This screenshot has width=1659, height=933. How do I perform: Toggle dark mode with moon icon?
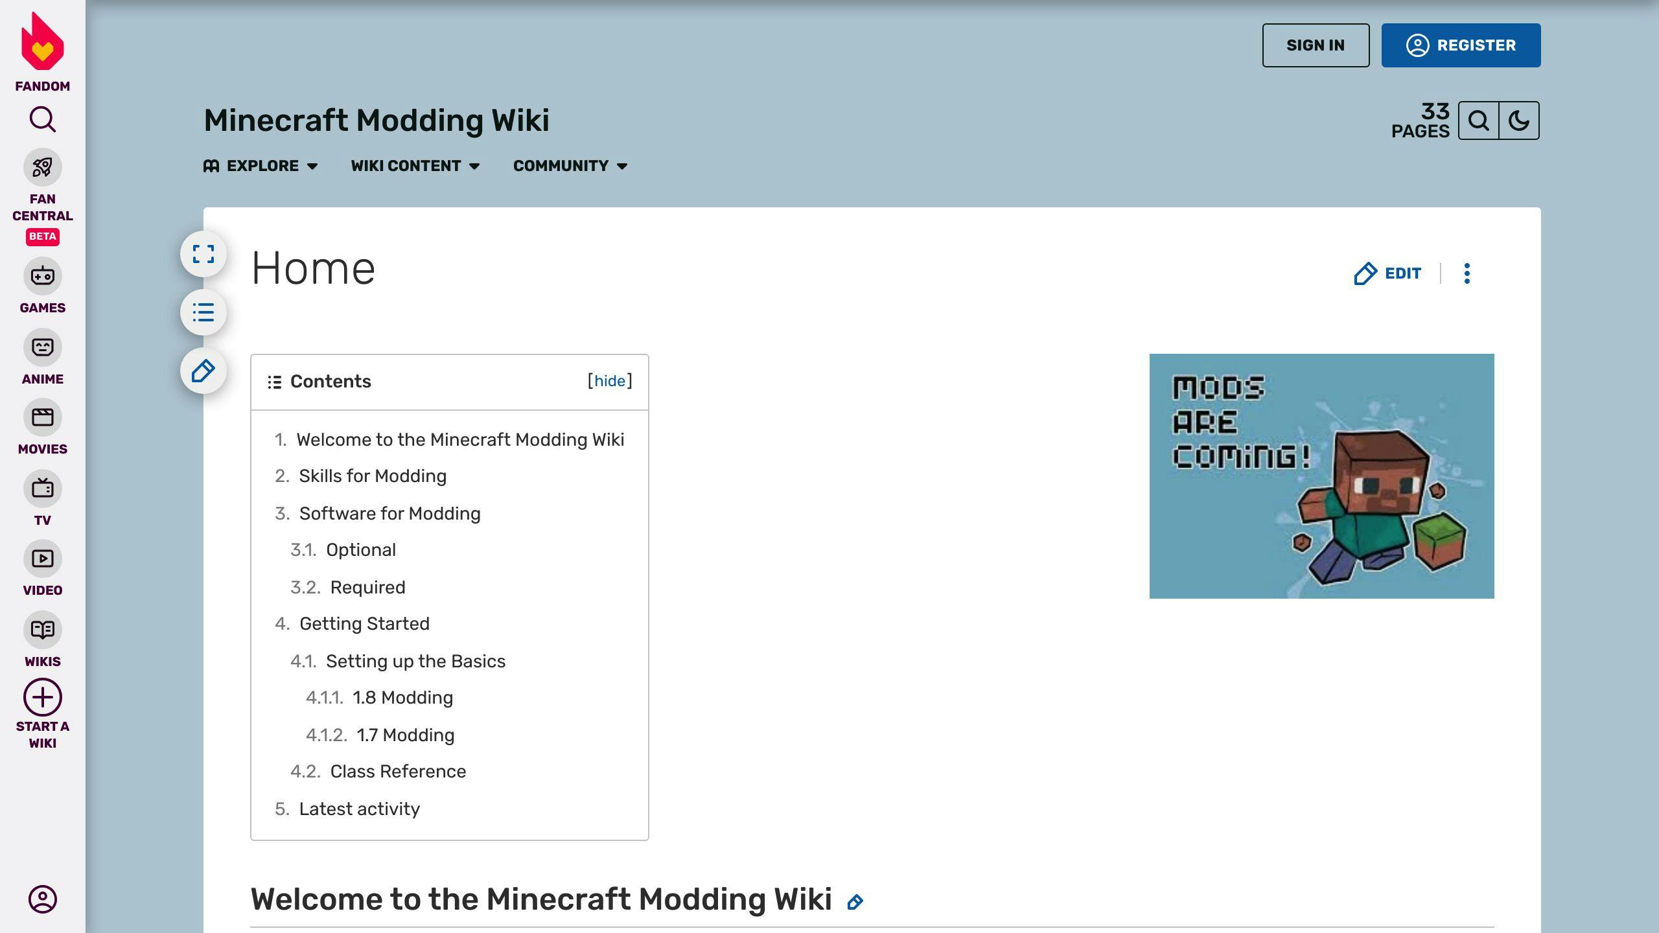click(x=1519, y=120)
